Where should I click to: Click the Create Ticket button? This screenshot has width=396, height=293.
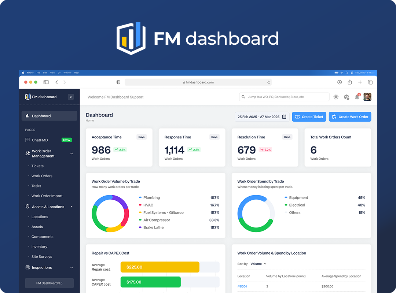click(309, 117)
